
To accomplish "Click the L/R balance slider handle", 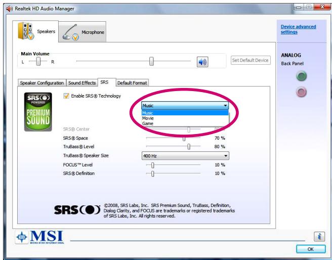I will tap(38, 61).
